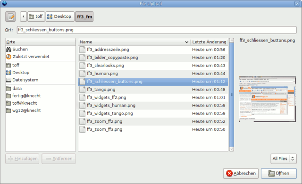Open the fertig@knecht bookmark

[x=41, y=96]
